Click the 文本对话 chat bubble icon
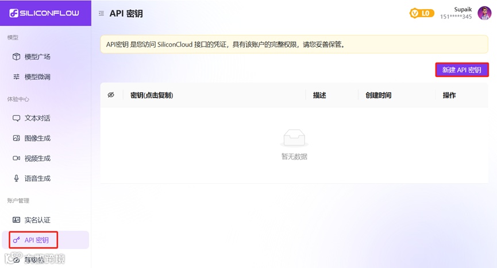This screenshot has height=268, width=497. 16,118
